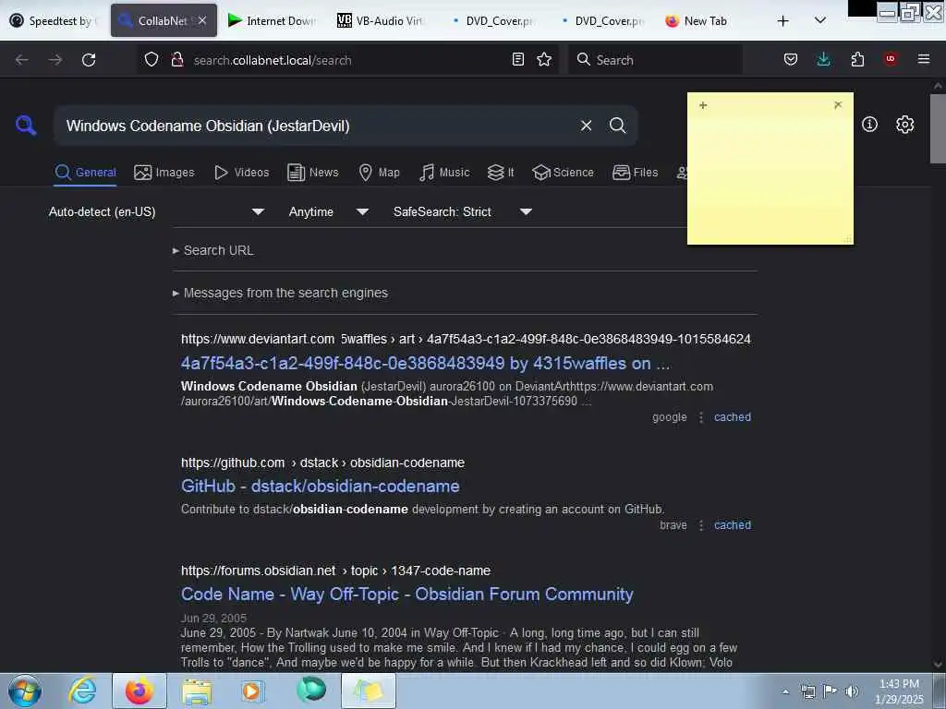The height and width of the screenshot is (709, 946).
Task: Switch to News search category
Action: coord(312,173)
